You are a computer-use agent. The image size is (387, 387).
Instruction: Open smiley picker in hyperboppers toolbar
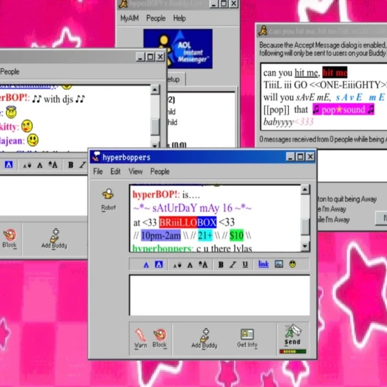point(292,264)
